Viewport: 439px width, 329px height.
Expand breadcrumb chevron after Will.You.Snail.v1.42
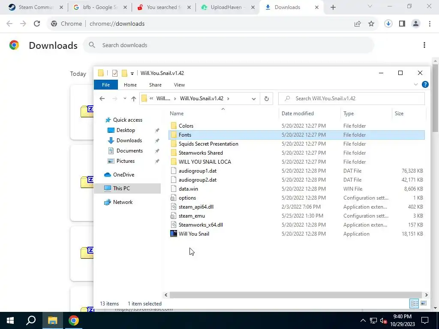point(228,99)
